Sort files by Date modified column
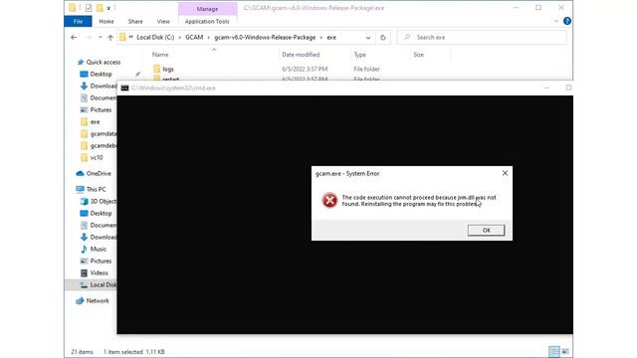The width and height of the screenshot is (637, 358). (301, 55)
